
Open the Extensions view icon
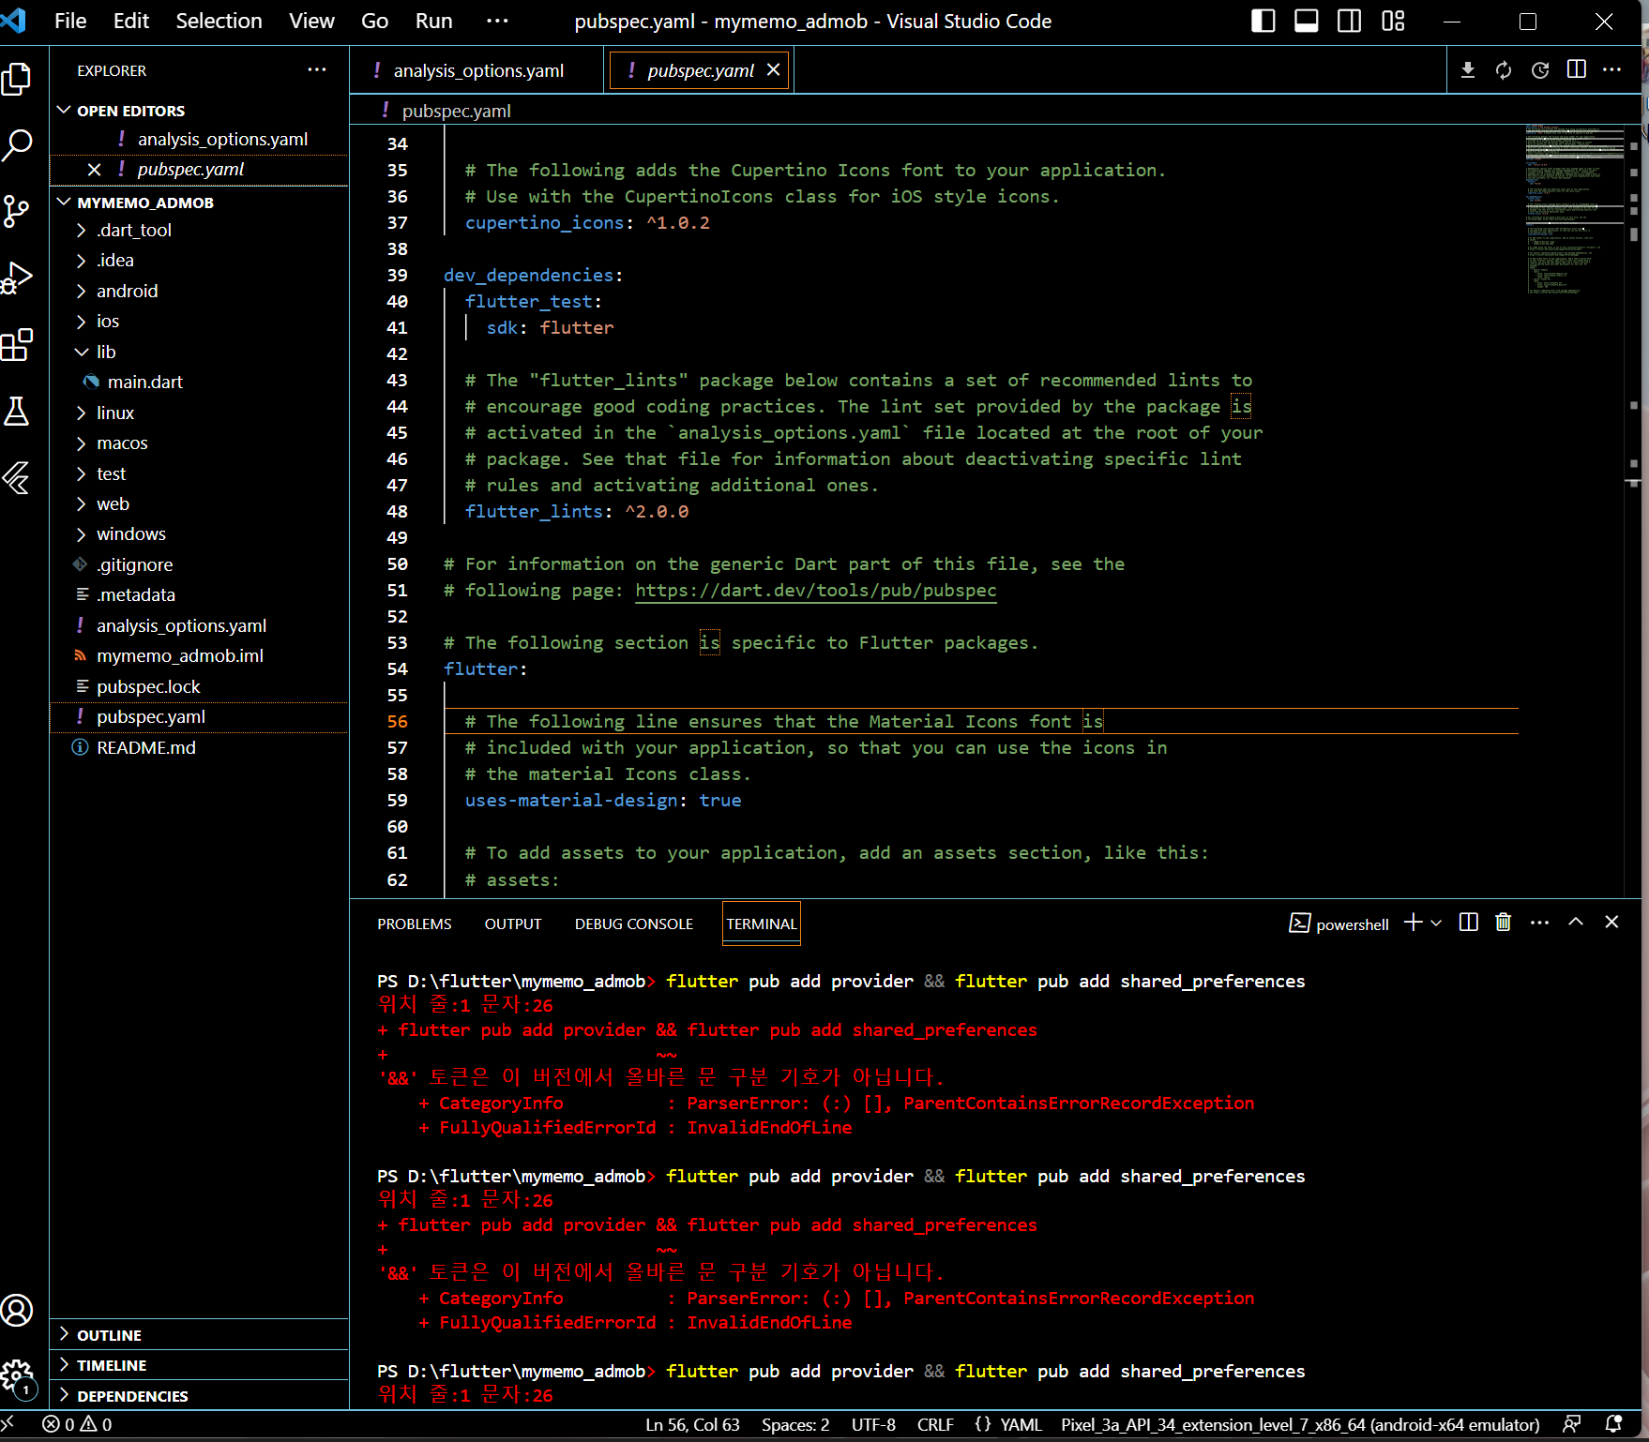17,345
